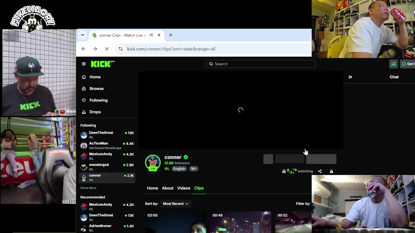Image resolution: width=415 pixels, height=233 pixels.
Task: Click the green Kick logo
Action: tap(102, 64)
